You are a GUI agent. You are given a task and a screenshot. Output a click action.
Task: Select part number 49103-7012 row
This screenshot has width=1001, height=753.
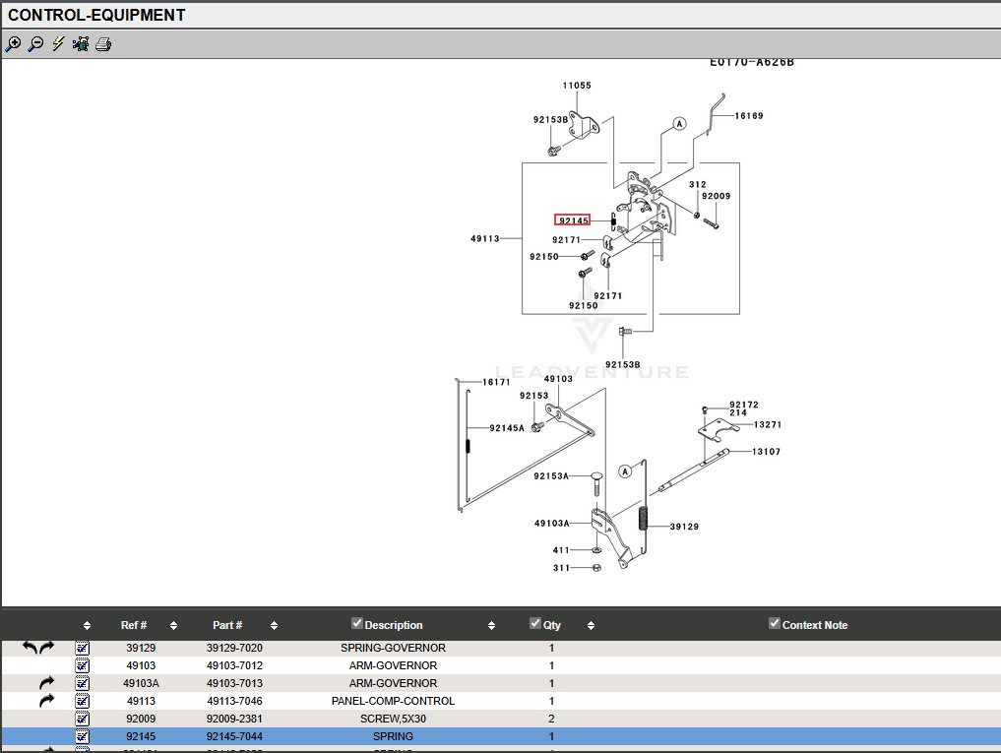tap(234, 666)
